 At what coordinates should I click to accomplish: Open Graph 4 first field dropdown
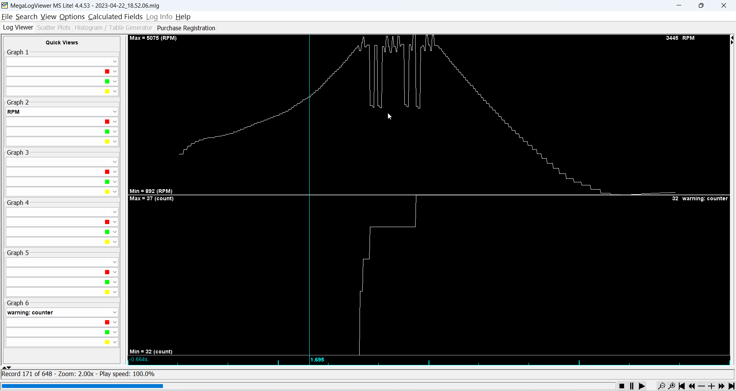coord(62,212)
